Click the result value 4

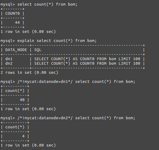[24, 136]
